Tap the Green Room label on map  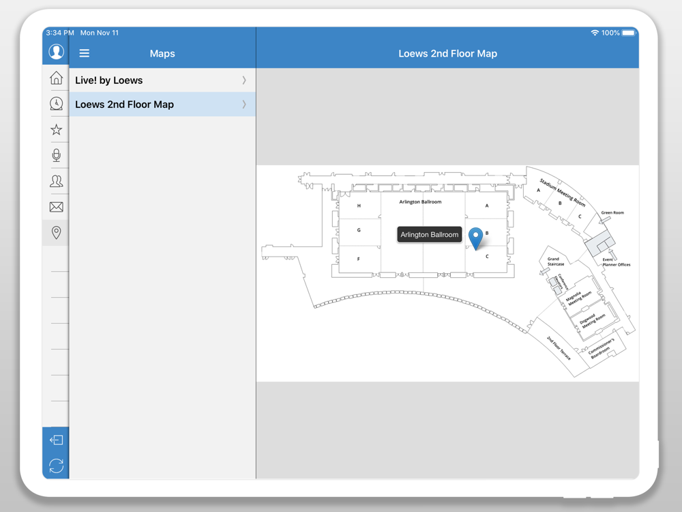612,212
